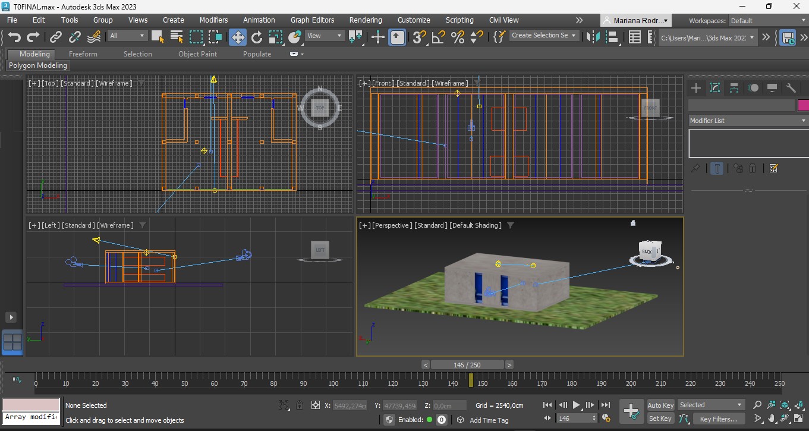Open the Rendering menu
809x431 pixels.
(x=365, y=20)
